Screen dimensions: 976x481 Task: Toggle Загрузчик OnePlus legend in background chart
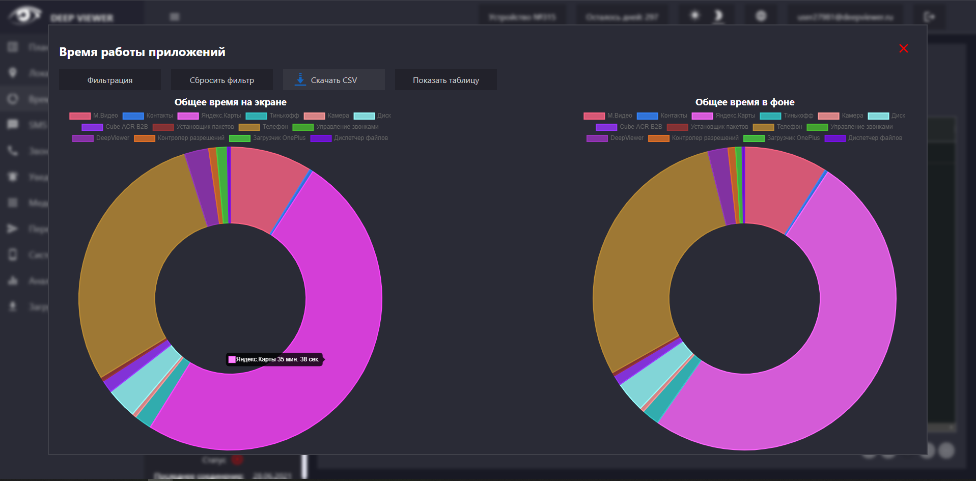(x=782, y=138)
